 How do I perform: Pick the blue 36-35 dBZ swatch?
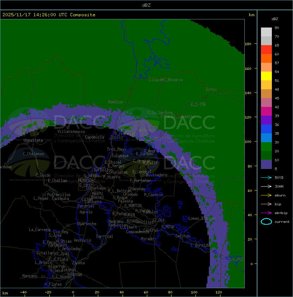[266, 129]
